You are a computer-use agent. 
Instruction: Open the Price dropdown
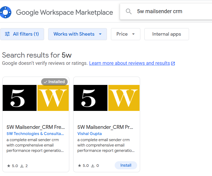[126, 34]
